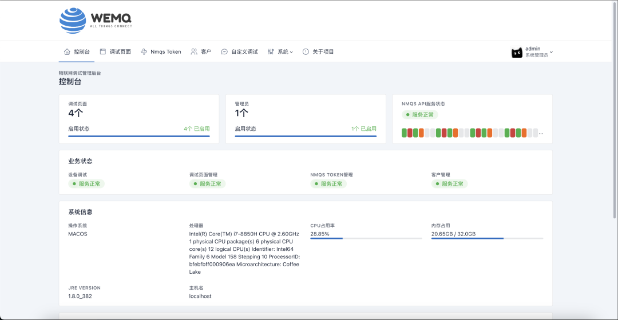This screenshot has width=618, height=320.
Task: Click the 服务正常 badge under 客户管理
Action: coord(449,184)
